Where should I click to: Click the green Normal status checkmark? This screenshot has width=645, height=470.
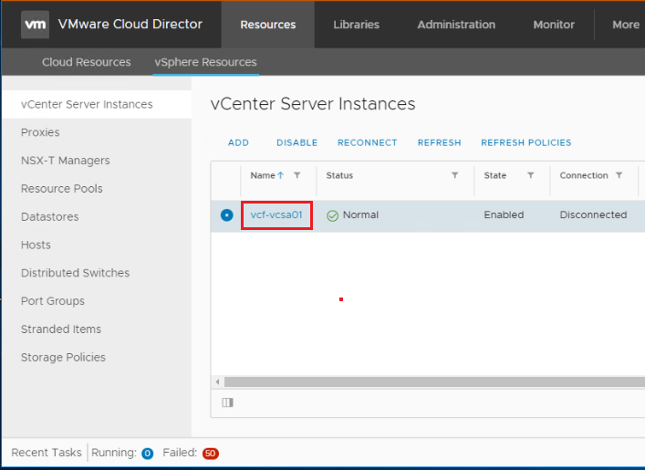pyautogui.click(x=332, y=215)
